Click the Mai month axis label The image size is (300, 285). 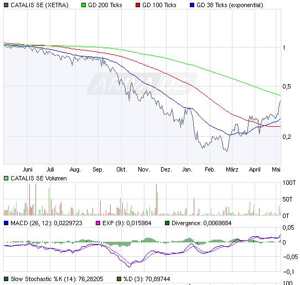(276, 169)
